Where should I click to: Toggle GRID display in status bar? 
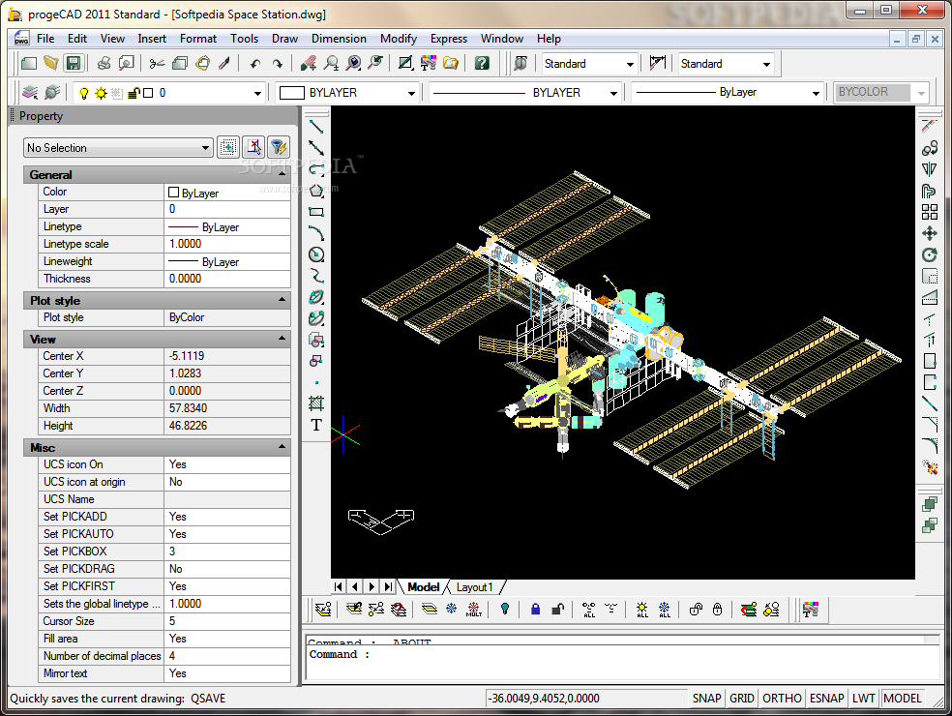(741, 699)
